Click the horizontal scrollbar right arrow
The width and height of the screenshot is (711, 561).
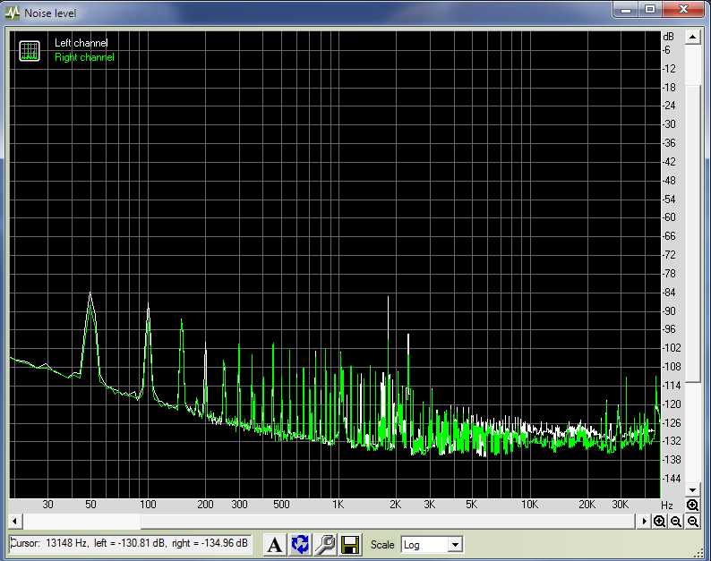point(644,521)
